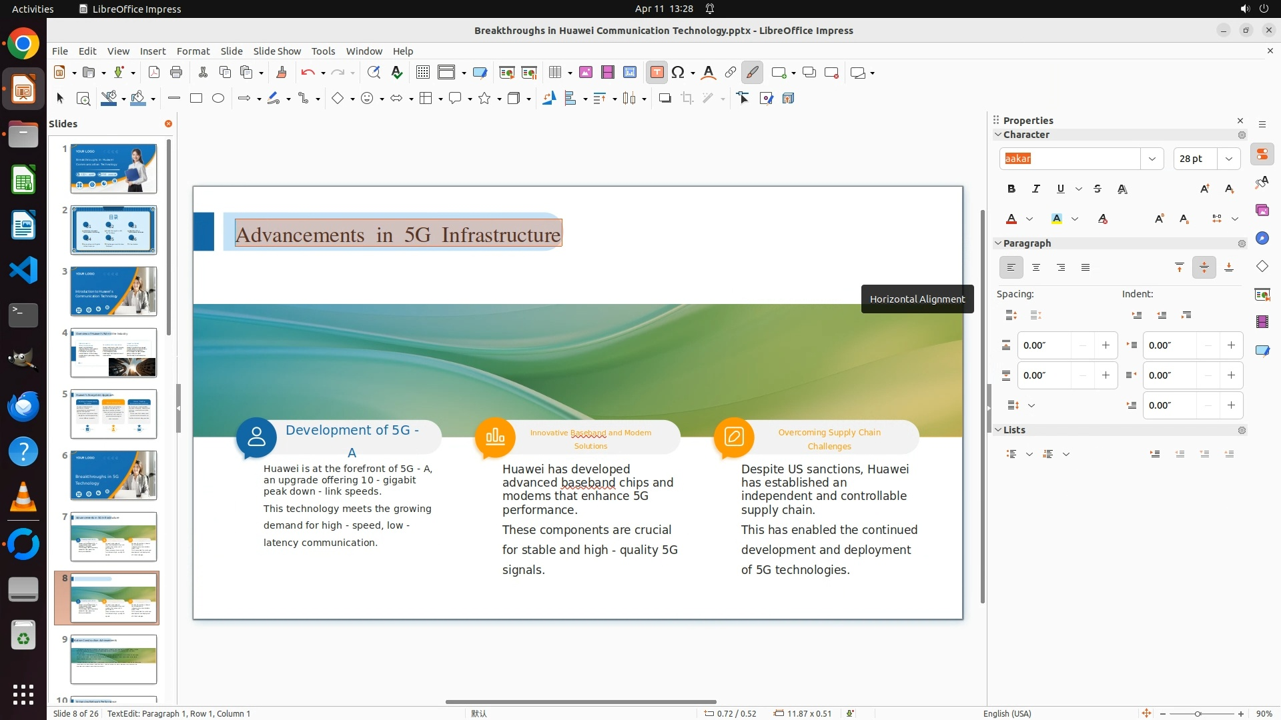This screenshot has height=720, width=1281.
Task: Open the Format menu
Action: pos(193,51)
